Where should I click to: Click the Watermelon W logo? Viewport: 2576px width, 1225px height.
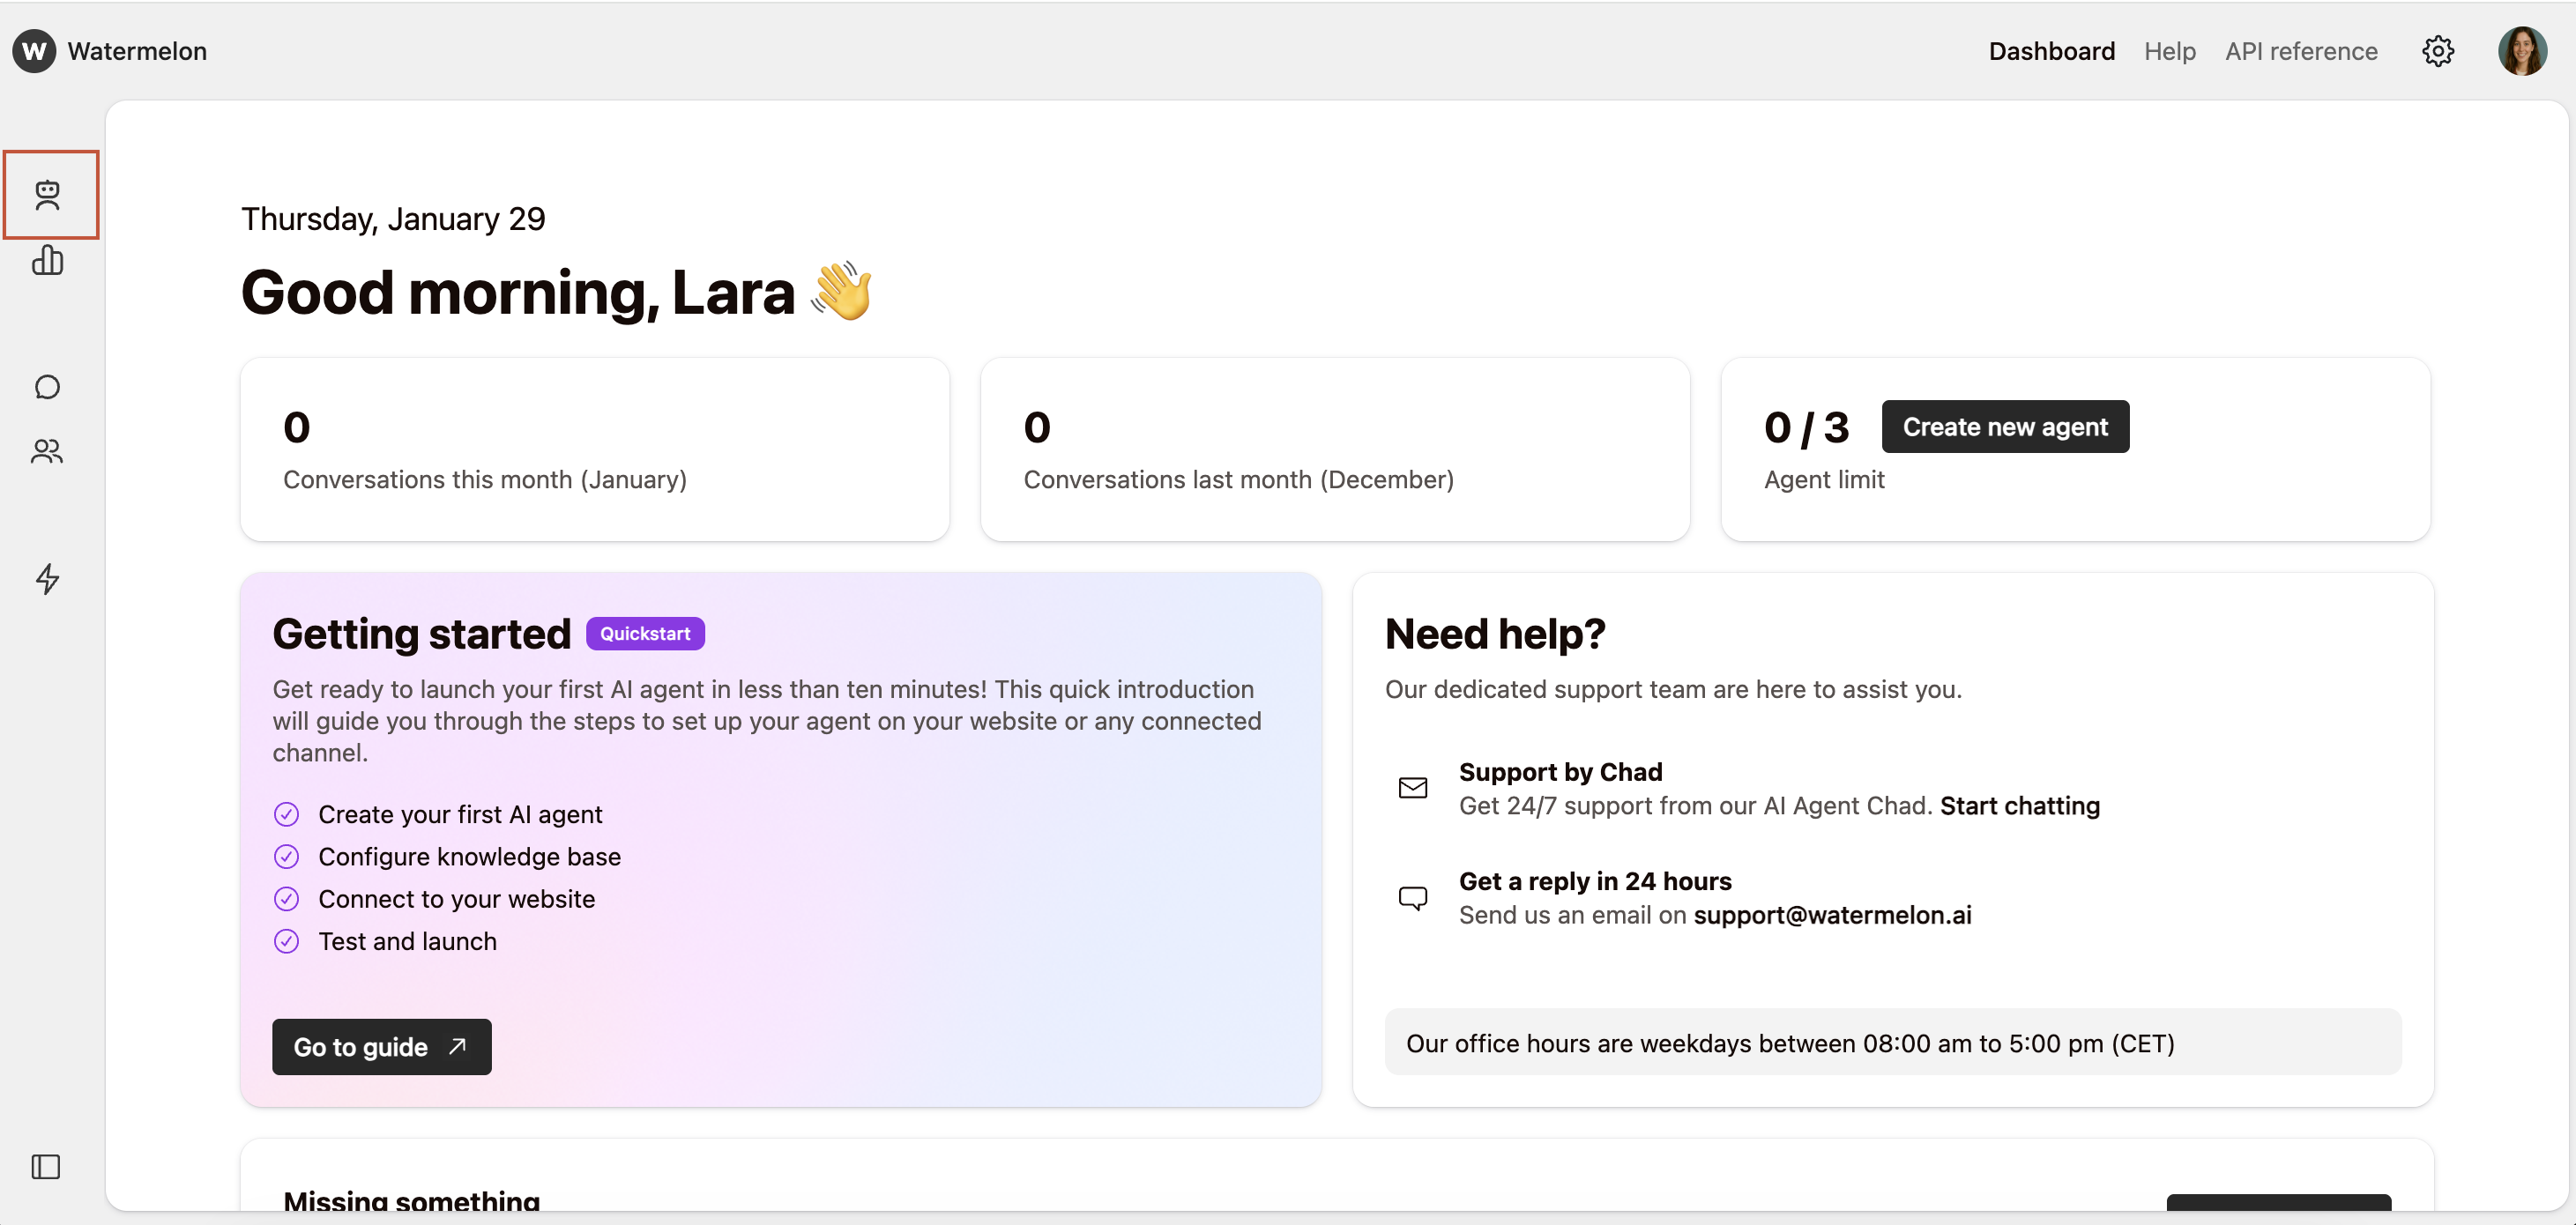(34, 51)
